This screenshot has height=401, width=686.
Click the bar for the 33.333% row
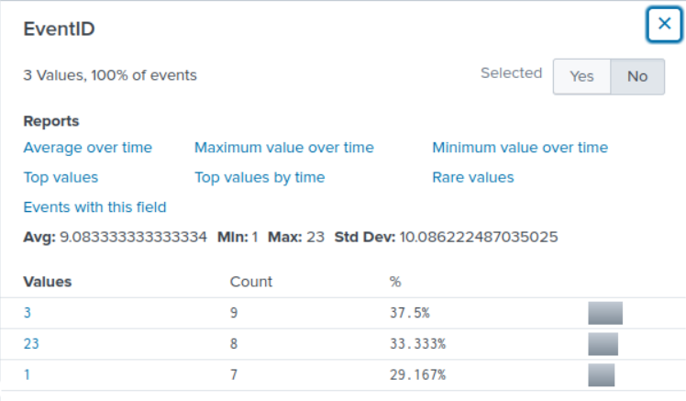pyautogui.click(x=603, y=344)
